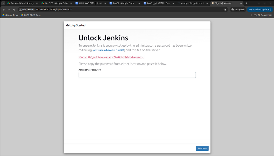The height and width of the screenshot is (156, 275).
Task: Close the Day02 Google Docs tab
Action: pyautogui.click(x=139, y=3)
